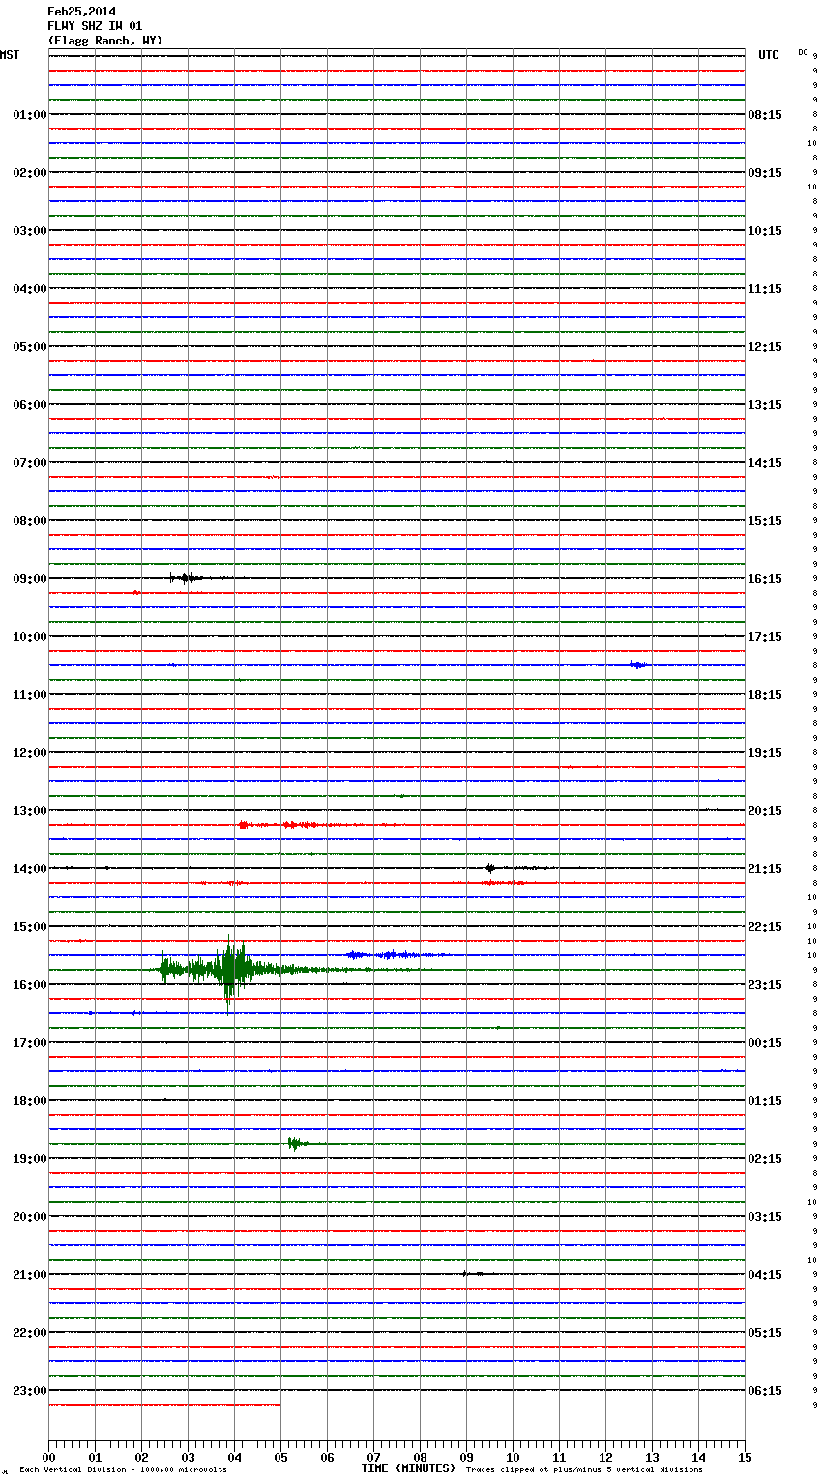Select the 16:00 MST time label

point(29,985)
